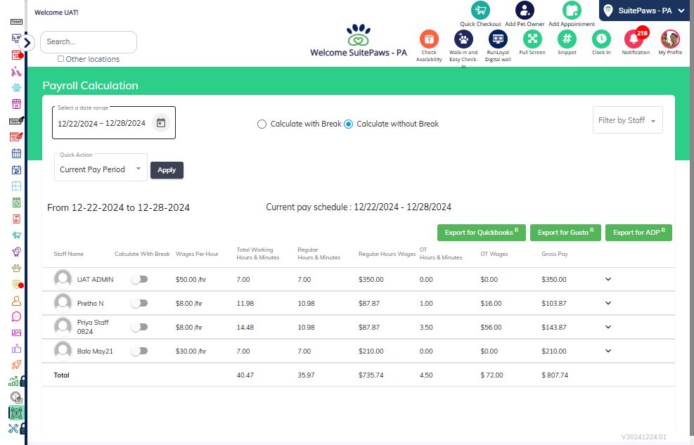The width and height of the screenshot is (694, 445).
Task: Open the Snippet hashtag icon
Action: click(x=567, y=39)
